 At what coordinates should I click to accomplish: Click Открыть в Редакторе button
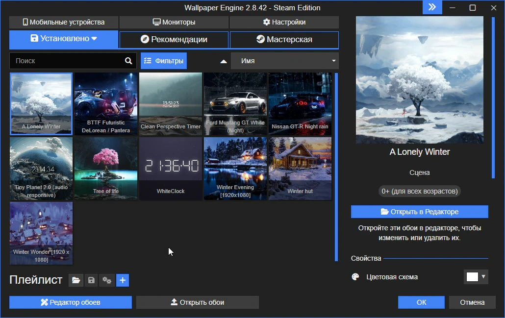(420, 212)
